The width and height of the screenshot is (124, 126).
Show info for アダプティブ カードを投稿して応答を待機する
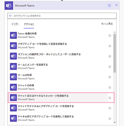(110, 46)
